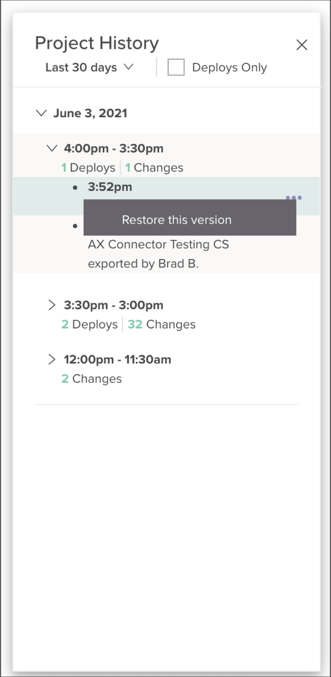Click the Deploys Only label text
The height and width of the screenshot is (677, 331).
coord(229,68)
